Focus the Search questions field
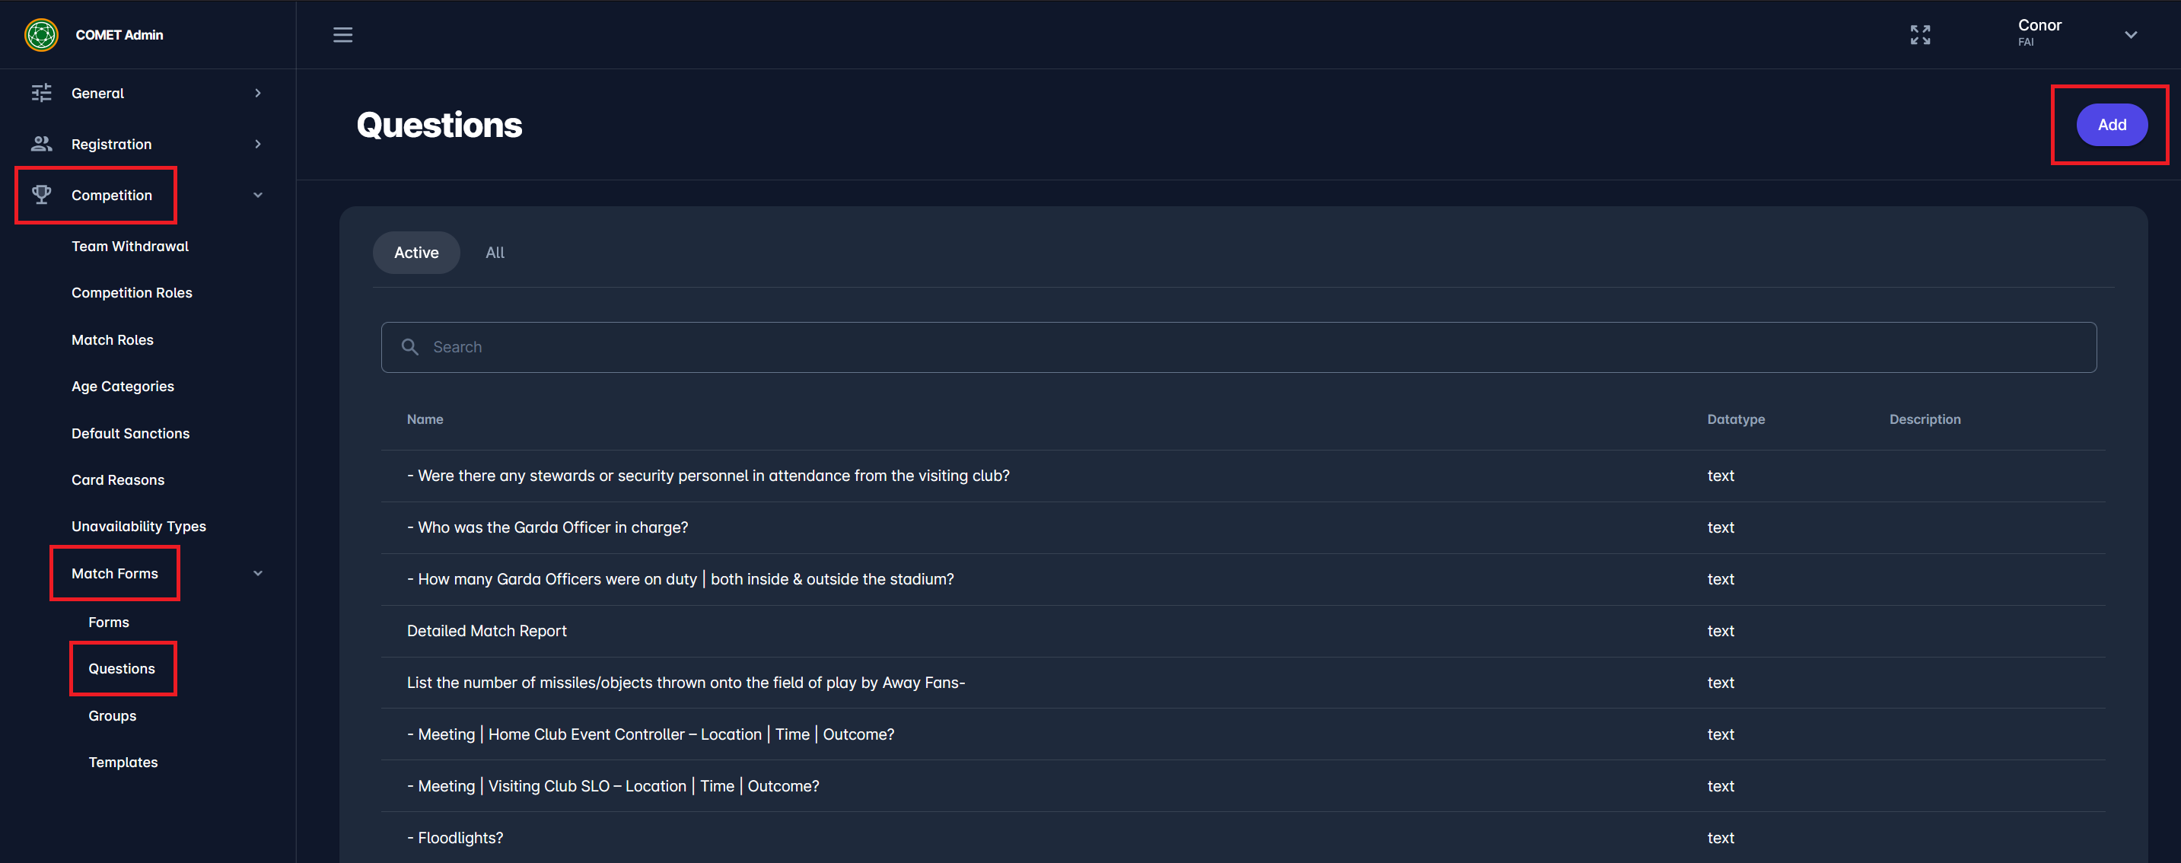This screenshot has height=863, width=2181. point(1236,347)
